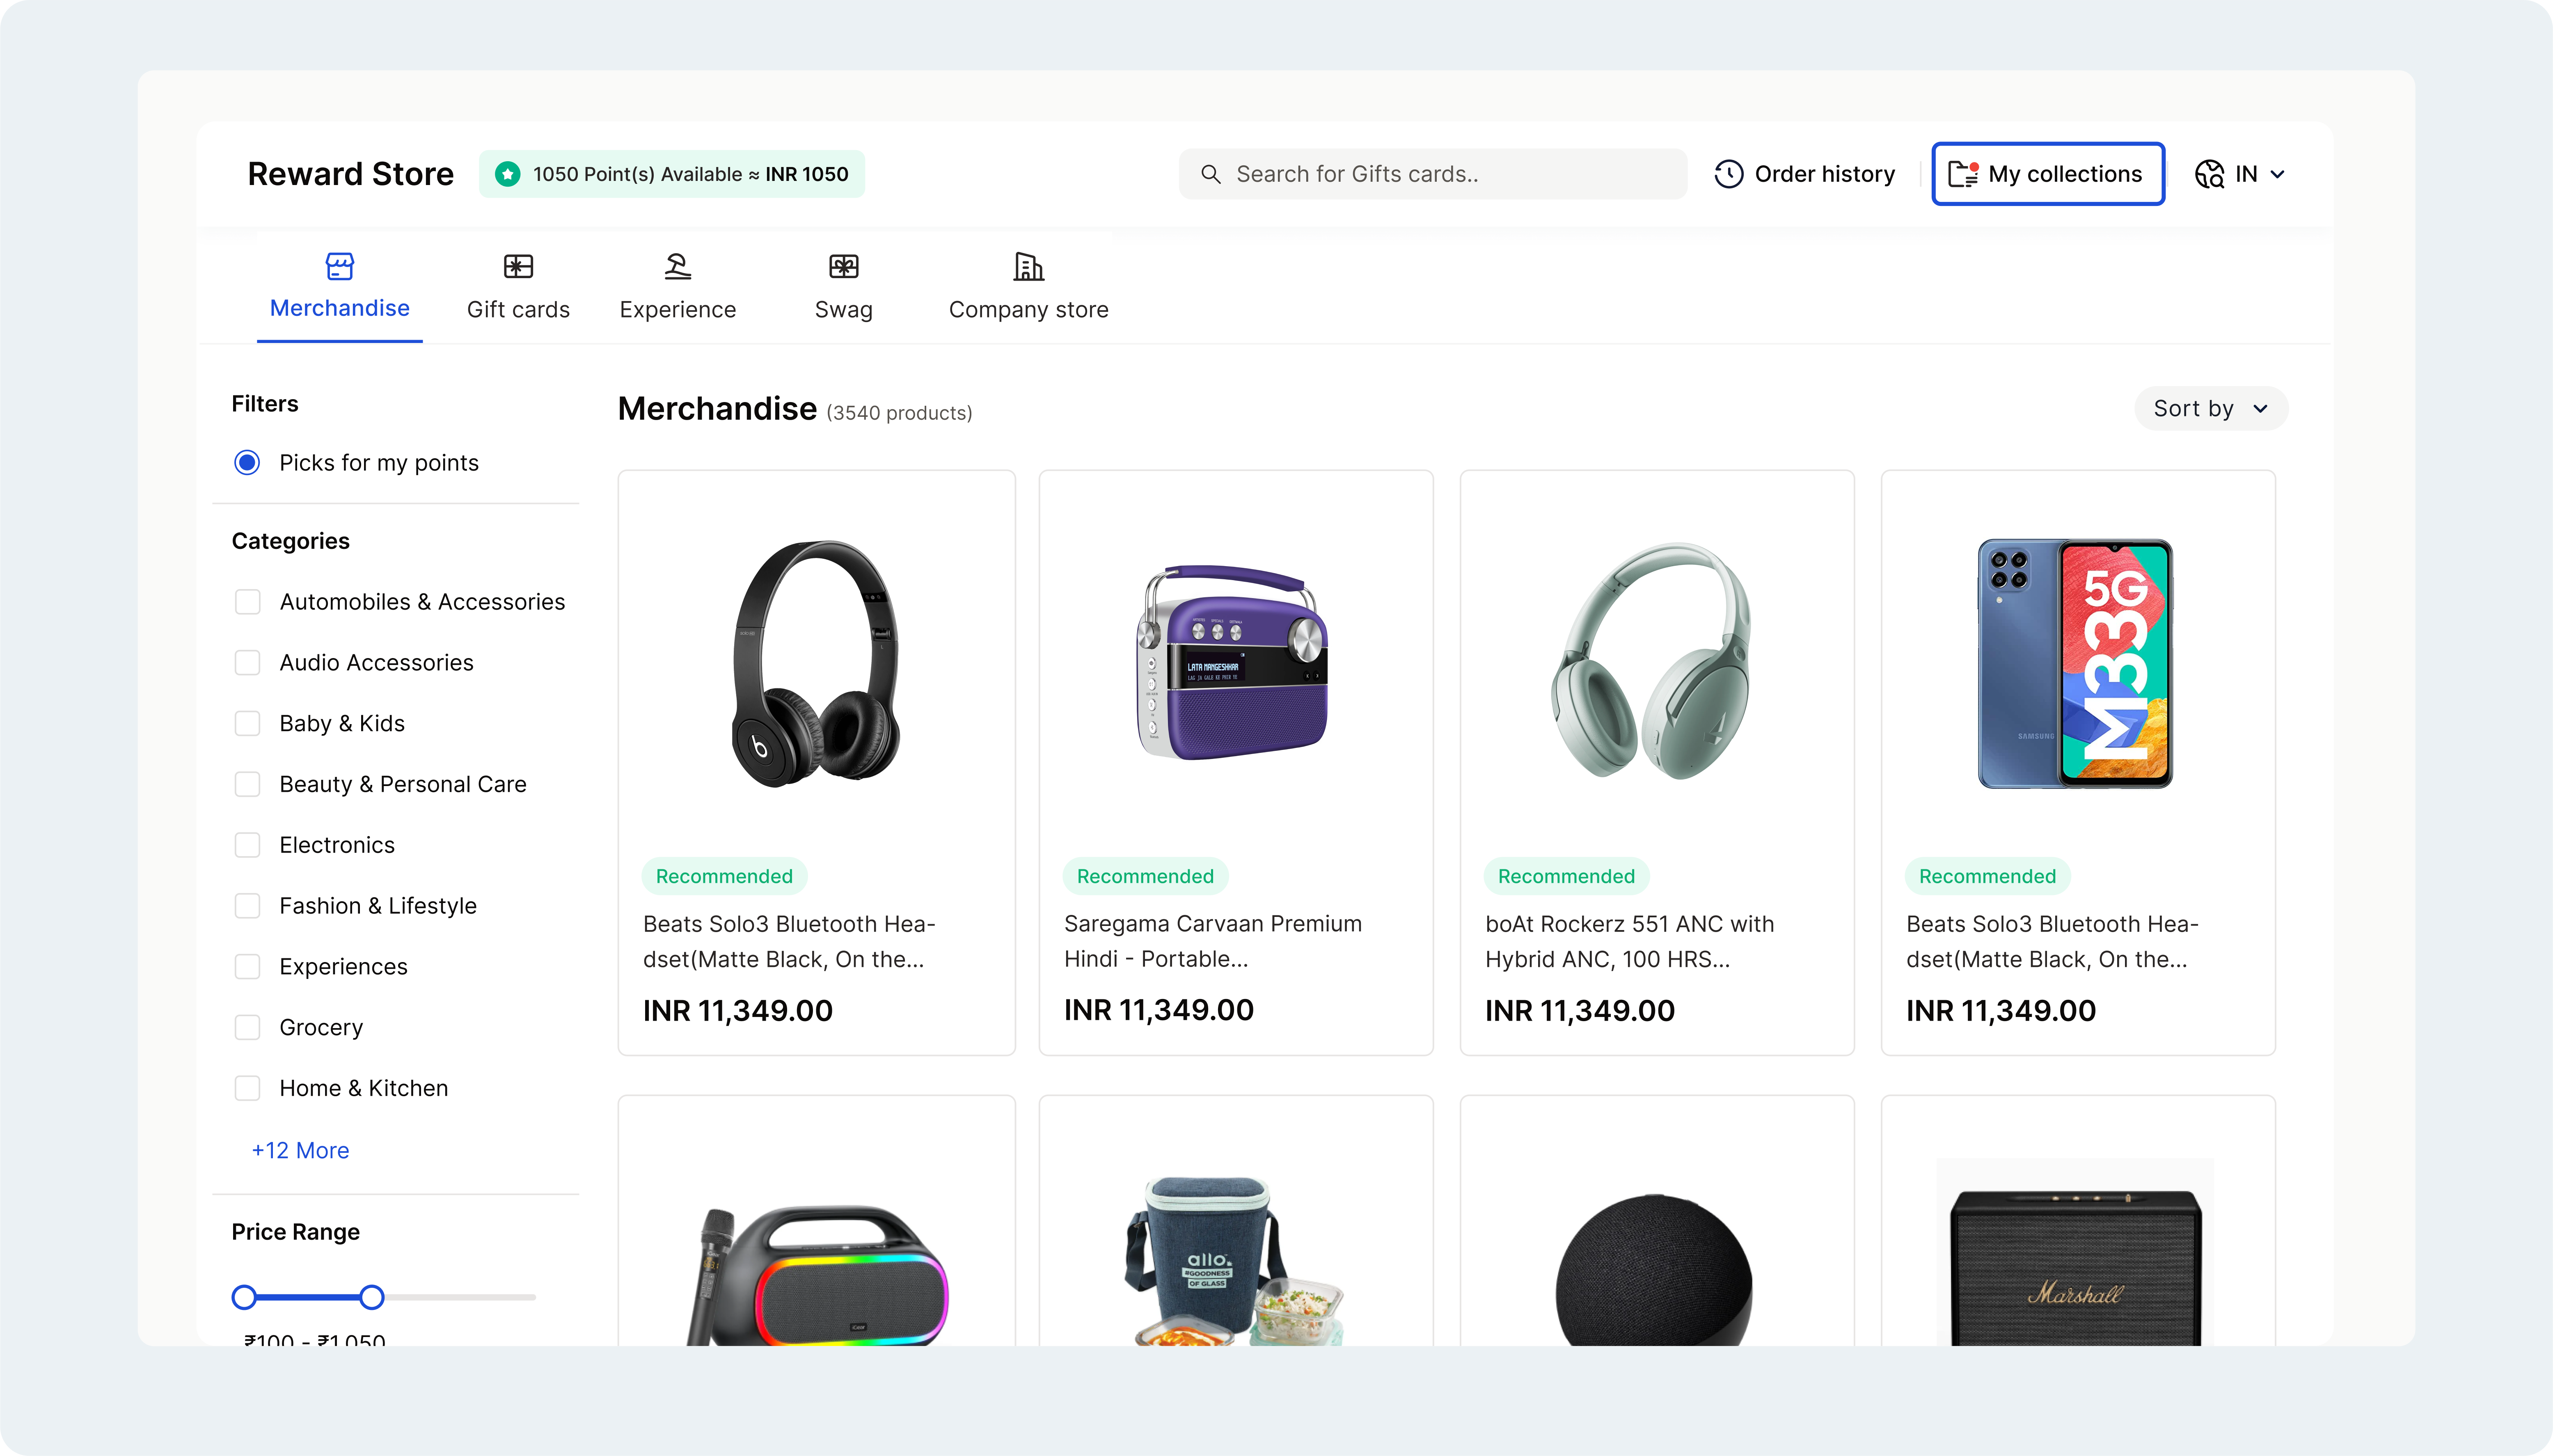The height and width of the screenshot is (1456, 2553).
Task: Focus the Search for Gifts cards field
Action: coord(1433,174)
